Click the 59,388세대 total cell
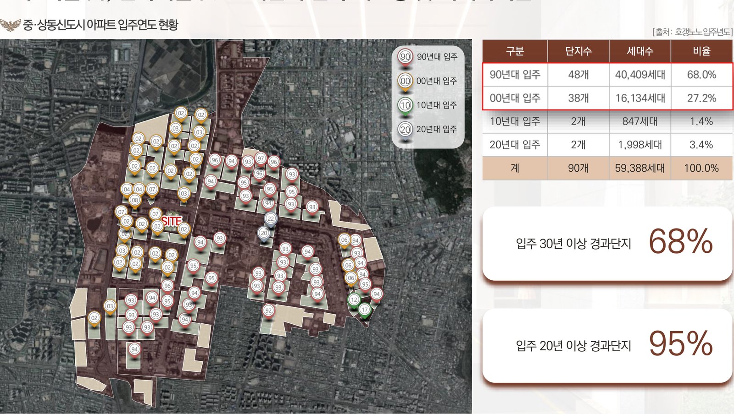 (640, 168)
